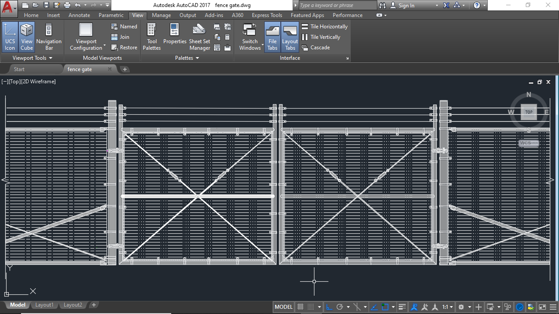This screenshot has height=314, width=559.
Task: Toggle Clean Screen in status bar
Action: click(542, 307)
